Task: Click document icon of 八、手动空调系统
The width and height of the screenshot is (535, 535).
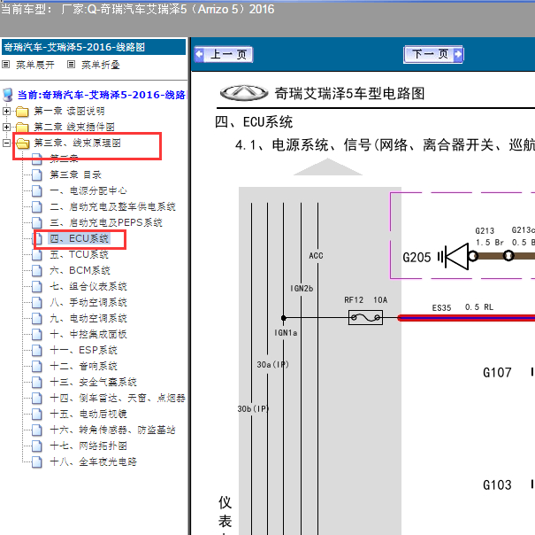Action: pos(37,303)
